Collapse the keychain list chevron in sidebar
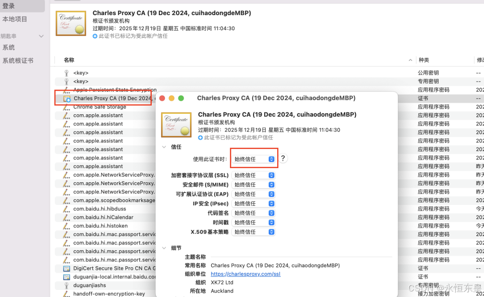This screenshot has width=484, height=297. point(41,36)
